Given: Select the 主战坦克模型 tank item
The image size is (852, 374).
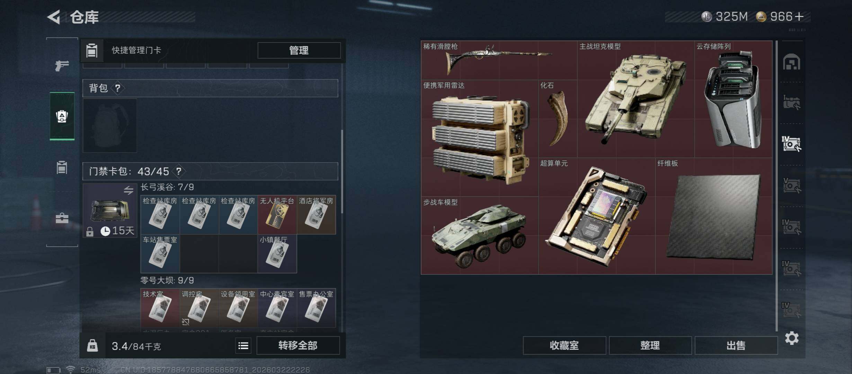Looking at the screenshot, I should [x=636, y=99].
